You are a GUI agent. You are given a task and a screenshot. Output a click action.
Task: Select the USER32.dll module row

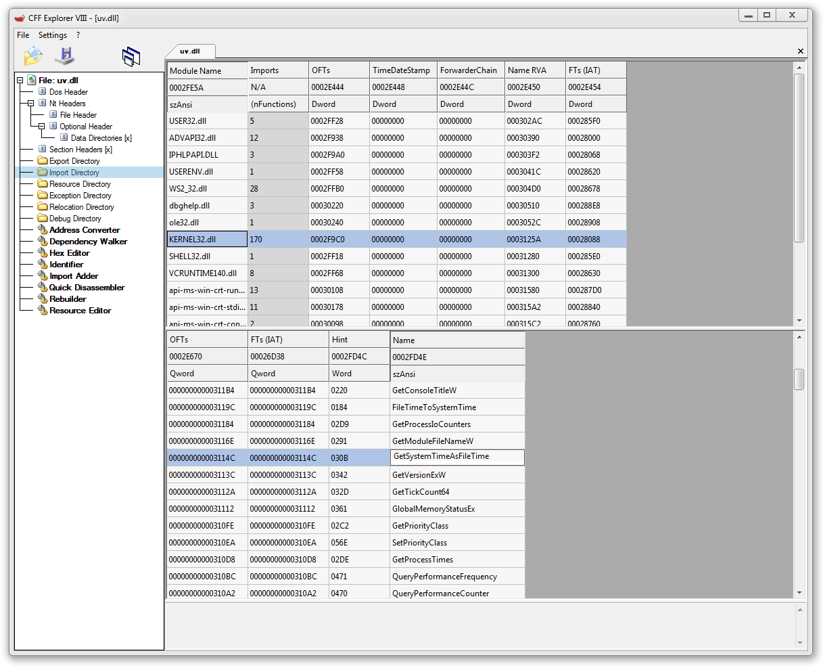(396, 121)
